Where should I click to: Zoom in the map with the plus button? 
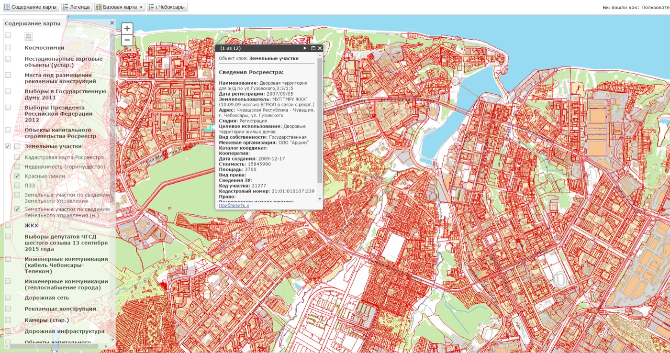(x=127, y=29)
